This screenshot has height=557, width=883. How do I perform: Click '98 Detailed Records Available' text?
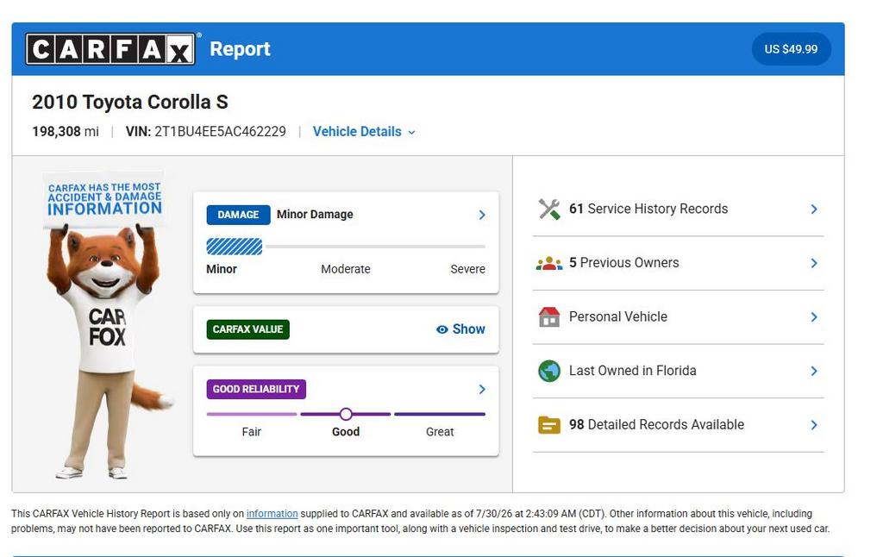656,425
